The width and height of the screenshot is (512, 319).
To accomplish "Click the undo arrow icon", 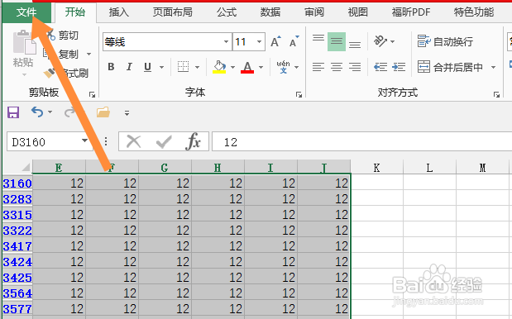I will pos(37,112).
